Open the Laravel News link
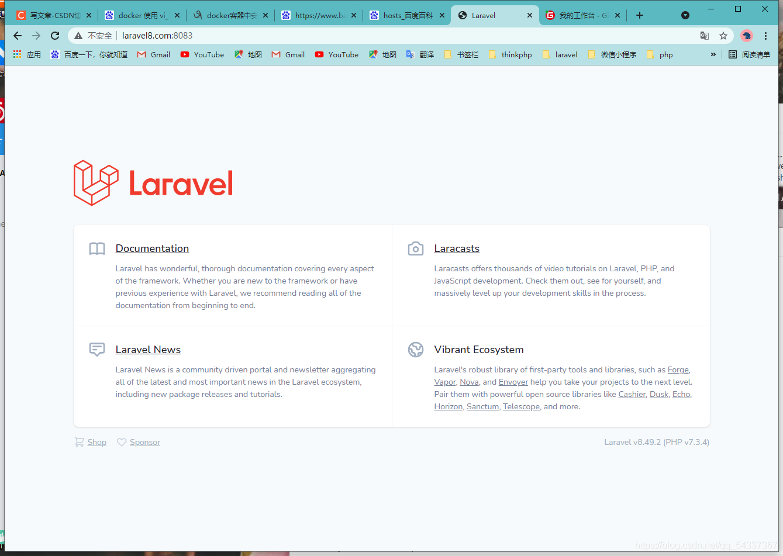Viewport: 783px width, 556px height. coord(148,350)
